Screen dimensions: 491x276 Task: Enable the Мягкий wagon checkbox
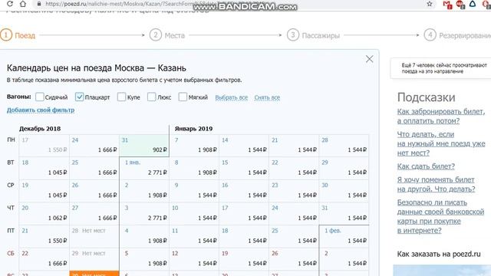pos(183,97)
